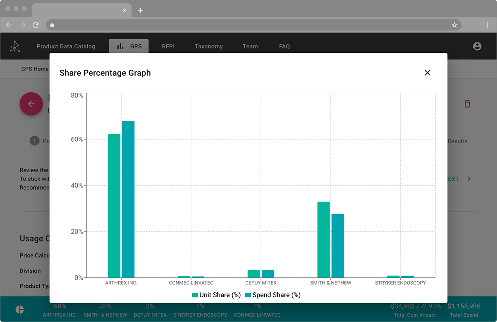This screenshot has width=497, height=322.
Task: Click the GPS Home breadcrumb link
Action: click(35, 69)
